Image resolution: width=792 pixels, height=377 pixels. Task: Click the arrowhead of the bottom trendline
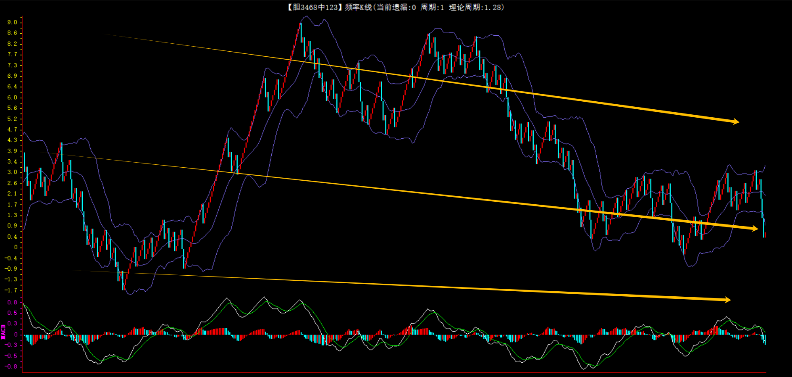point(727,300)
